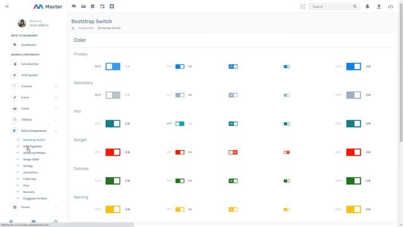Collapse the Extra Components menu chevron
Viewport: 403px width, 227px height.
(x=56, y=131)
